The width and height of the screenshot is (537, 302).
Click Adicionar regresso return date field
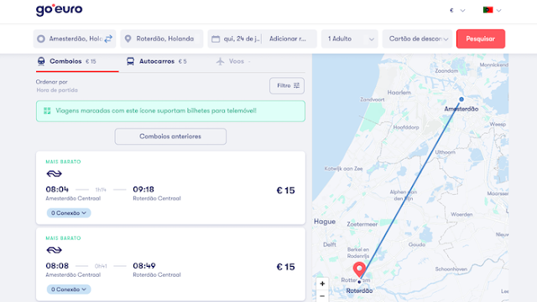(288, 39)
